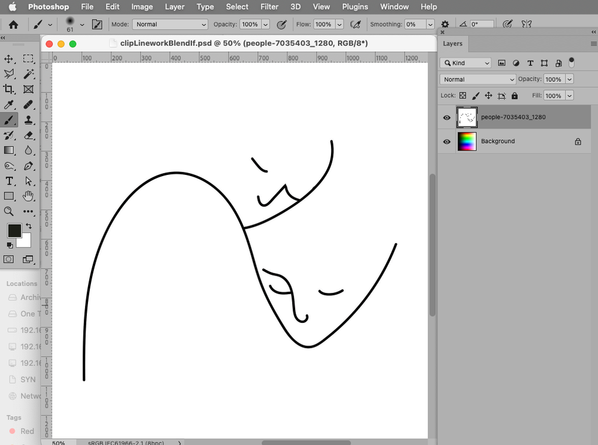Select the Horizontal Type tool
598x445 pixels.
coord(9,181)
